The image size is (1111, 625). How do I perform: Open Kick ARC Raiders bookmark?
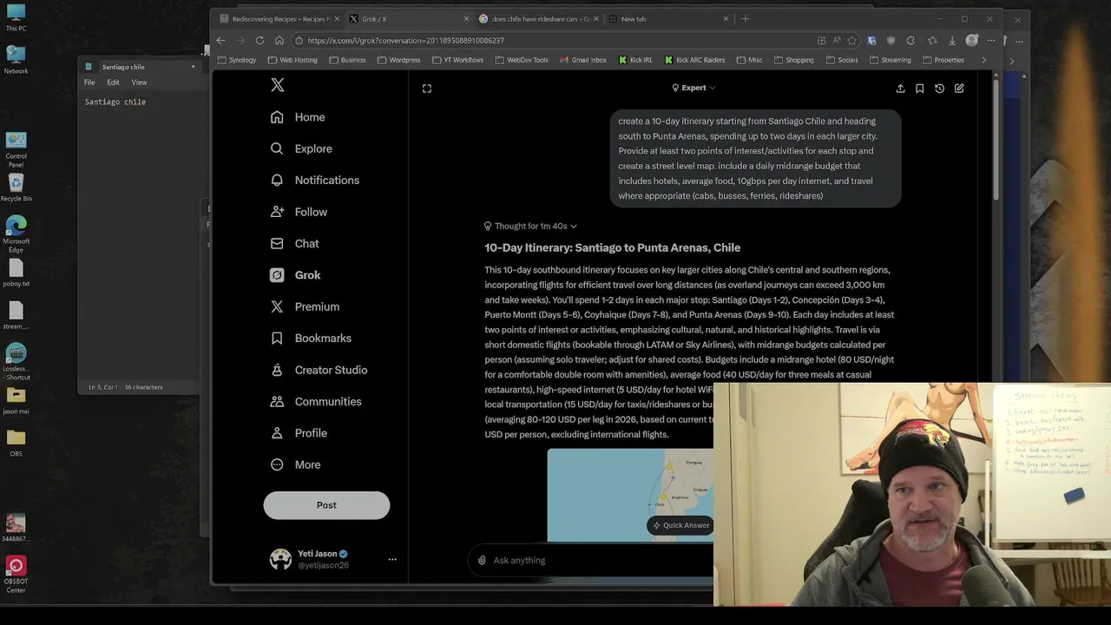694,60
